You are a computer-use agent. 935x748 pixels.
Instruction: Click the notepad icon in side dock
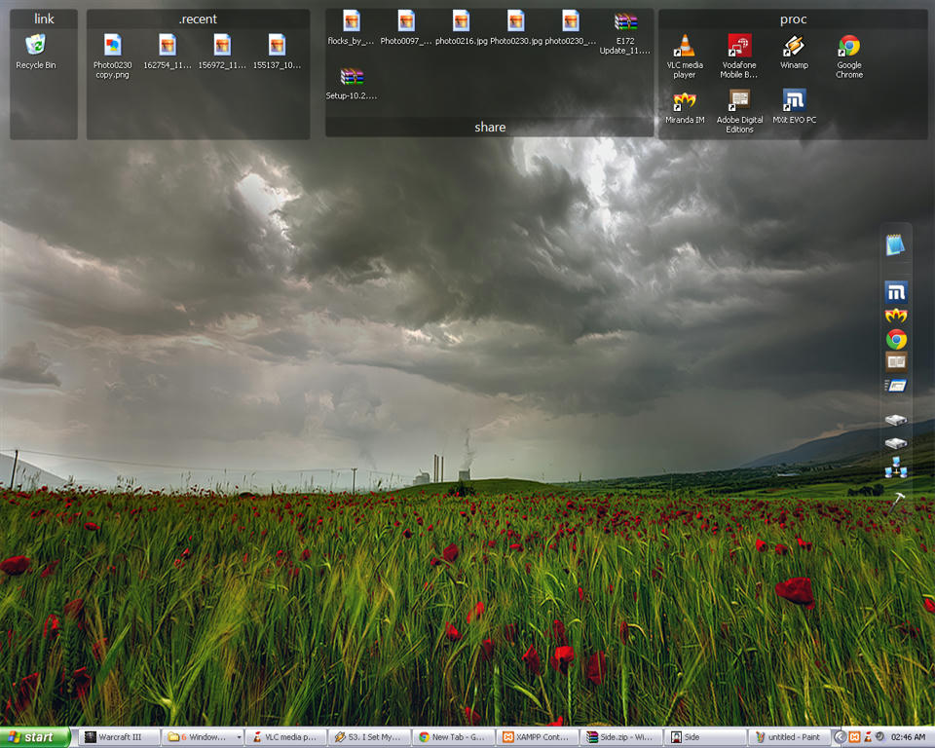coord(895,245)
